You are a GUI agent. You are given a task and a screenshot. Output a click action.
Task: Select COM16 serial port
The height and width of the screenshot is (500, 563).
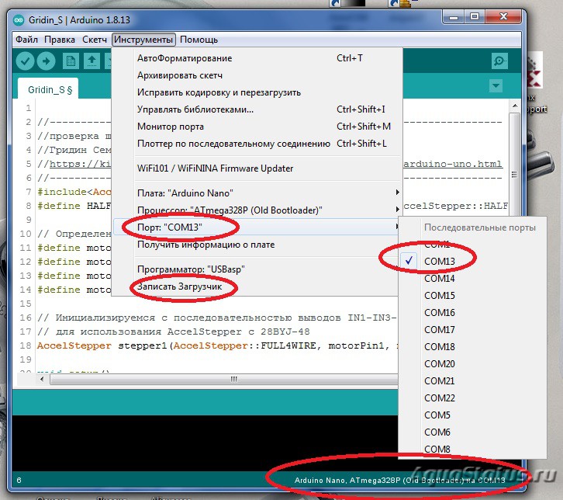[472, 313]
